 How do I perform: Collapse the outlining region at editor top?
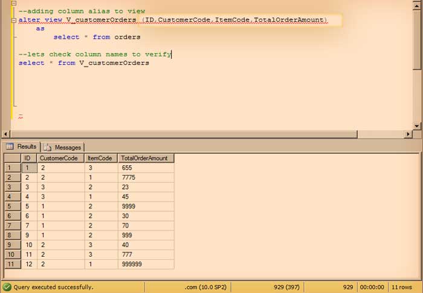(x=14, y=3)
